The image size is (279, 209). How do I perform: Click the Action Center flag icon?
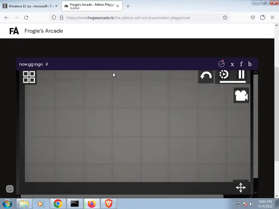[245, 204]
